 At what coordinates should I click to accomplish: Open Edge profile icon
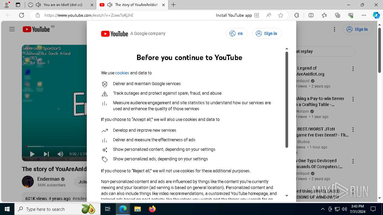7,5
